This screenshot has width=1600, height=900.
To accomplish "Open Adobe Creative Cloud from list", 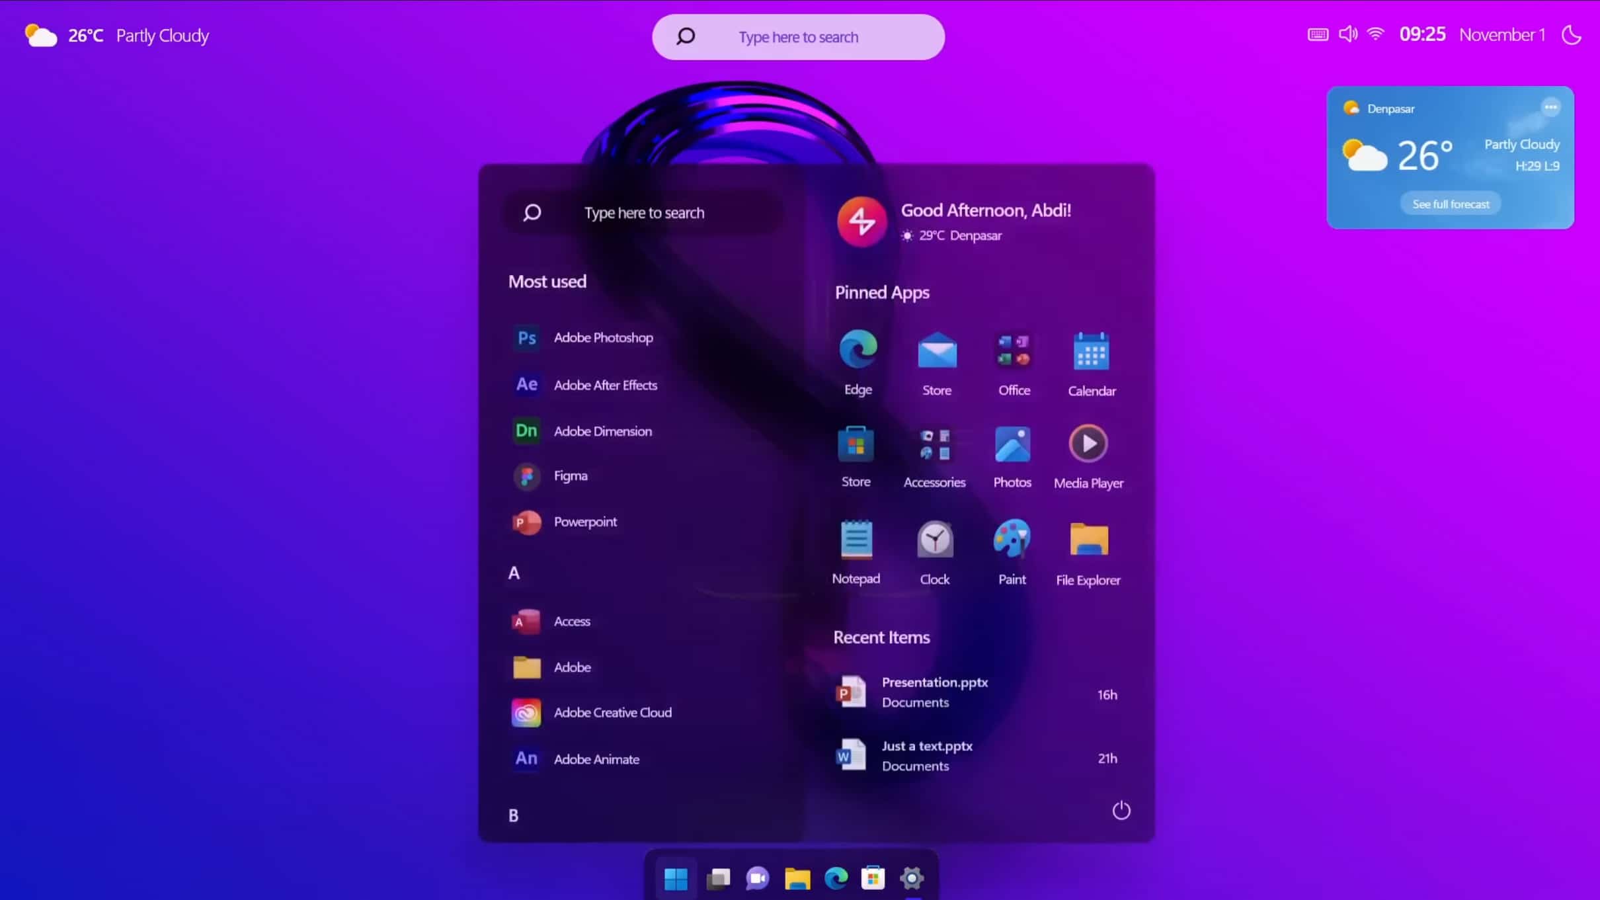I will point(612,712).
